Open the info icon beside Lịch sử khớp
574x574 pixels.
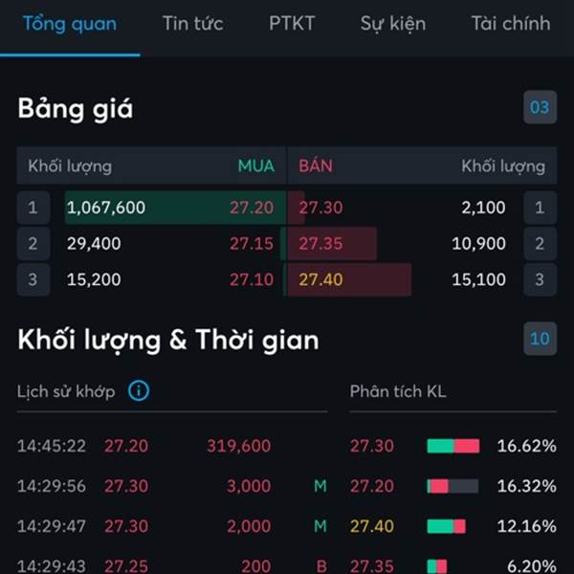point(139,390)
